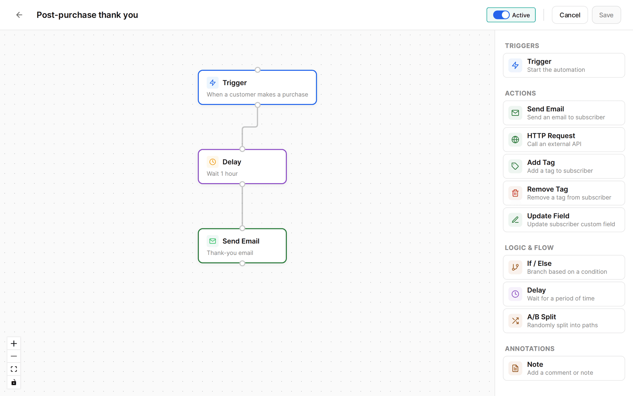Click 'When a customer makes a purchase' text
Viewport: 633px width, 396px height.
click(x=257, y=94)
